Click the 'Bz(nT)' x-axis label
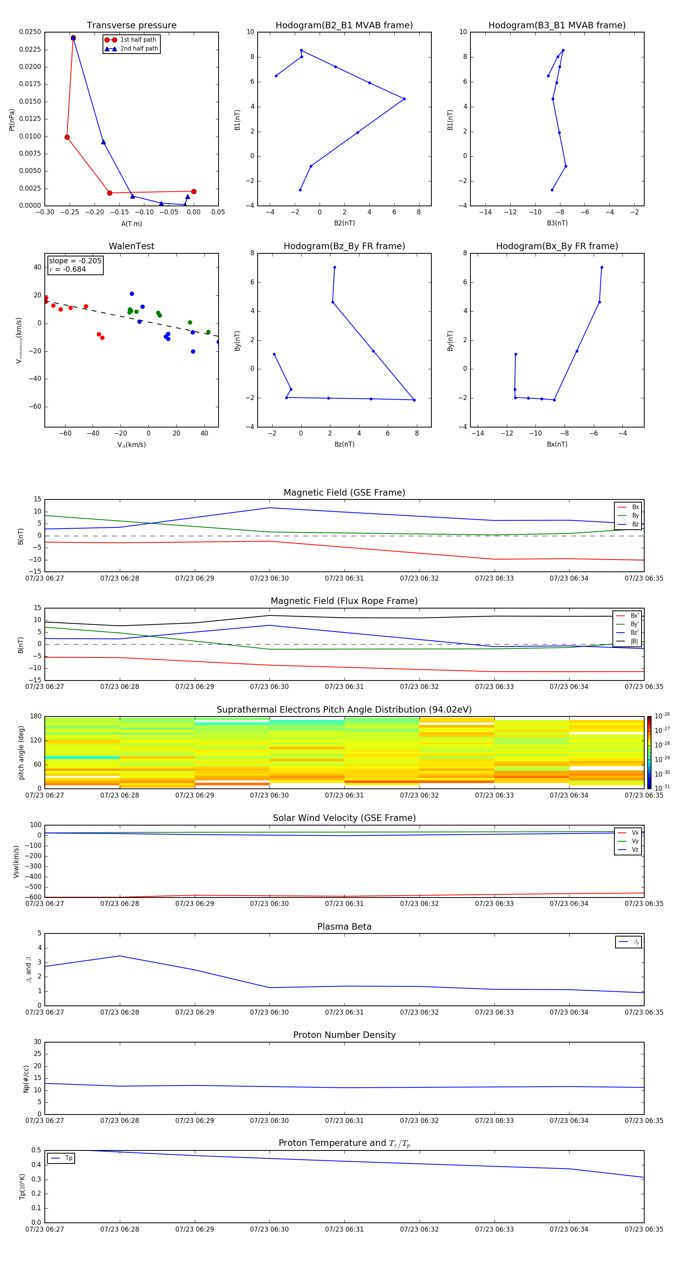The height and width of the screenshot is (1263, 689). 344,445
